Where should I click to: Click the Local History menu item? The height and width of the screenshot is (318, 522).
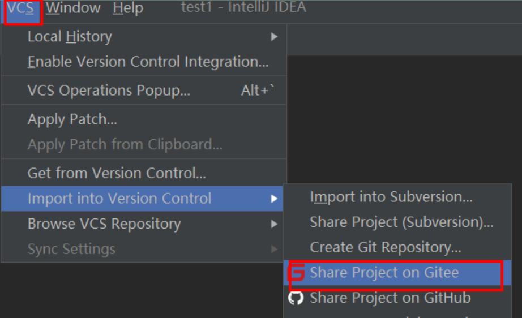tap(70, 37)
